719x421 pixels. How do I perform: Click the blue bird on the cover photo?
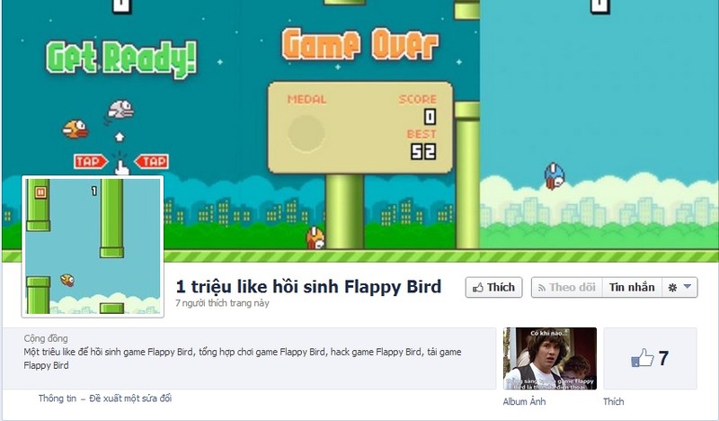[555, 175]
